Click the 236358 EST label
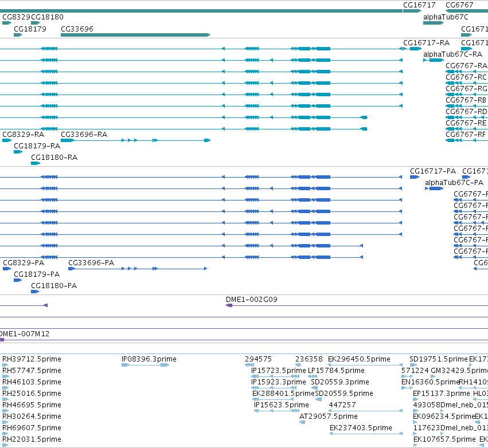The width and height of the screenshot is (488, 448). tap(309, 359)
